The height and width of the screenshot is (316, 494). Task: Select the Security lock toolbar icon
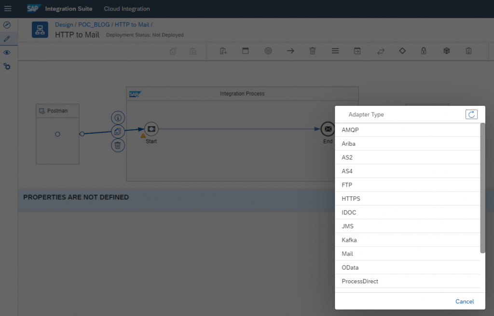click(424, 51)
